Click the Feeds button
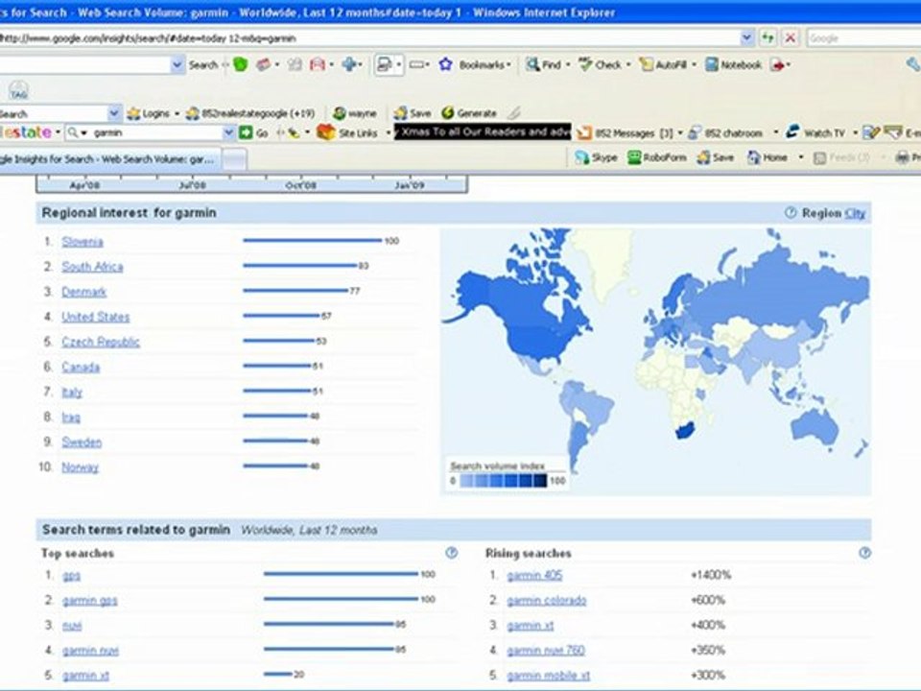The image size is (921, 691). tap(842, 157)
